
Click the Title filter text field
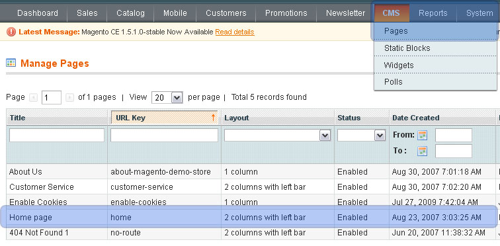57,136
